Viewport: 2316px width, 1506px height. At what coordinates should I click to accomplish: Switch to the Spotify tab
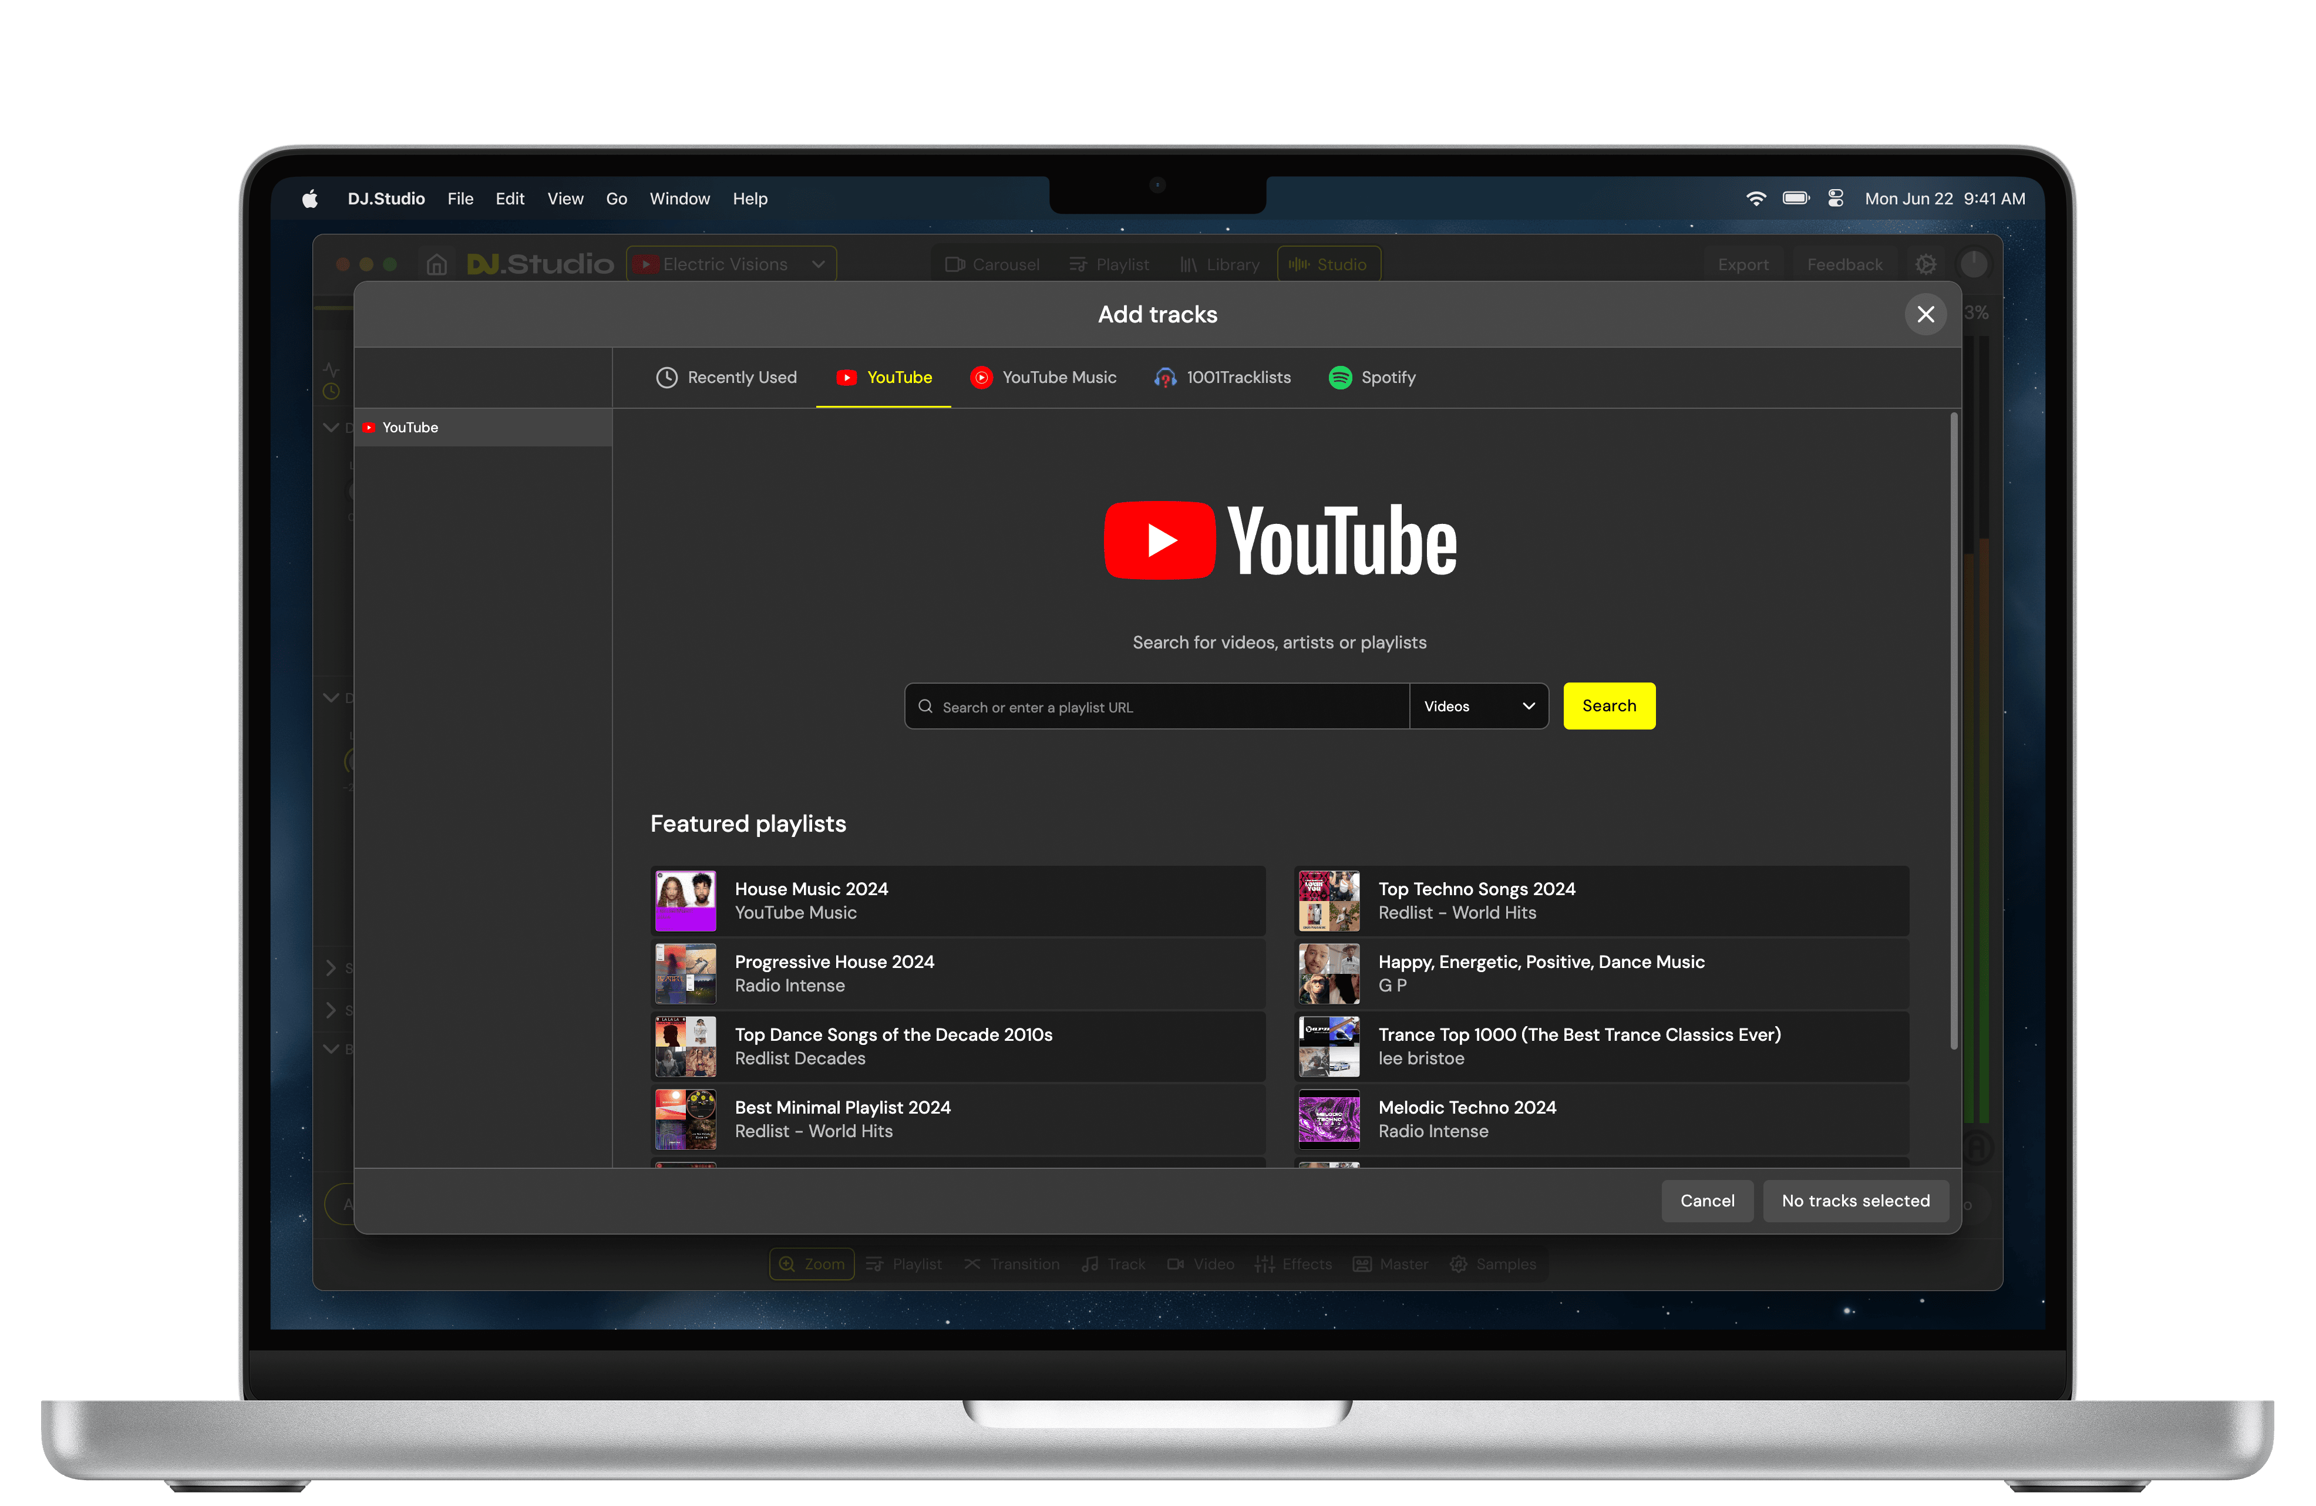tap(1372, 378)
